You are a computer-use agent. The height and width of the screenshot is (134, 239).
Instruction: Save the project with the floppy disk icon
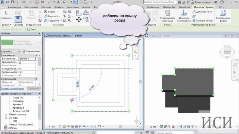click(12, 2)
